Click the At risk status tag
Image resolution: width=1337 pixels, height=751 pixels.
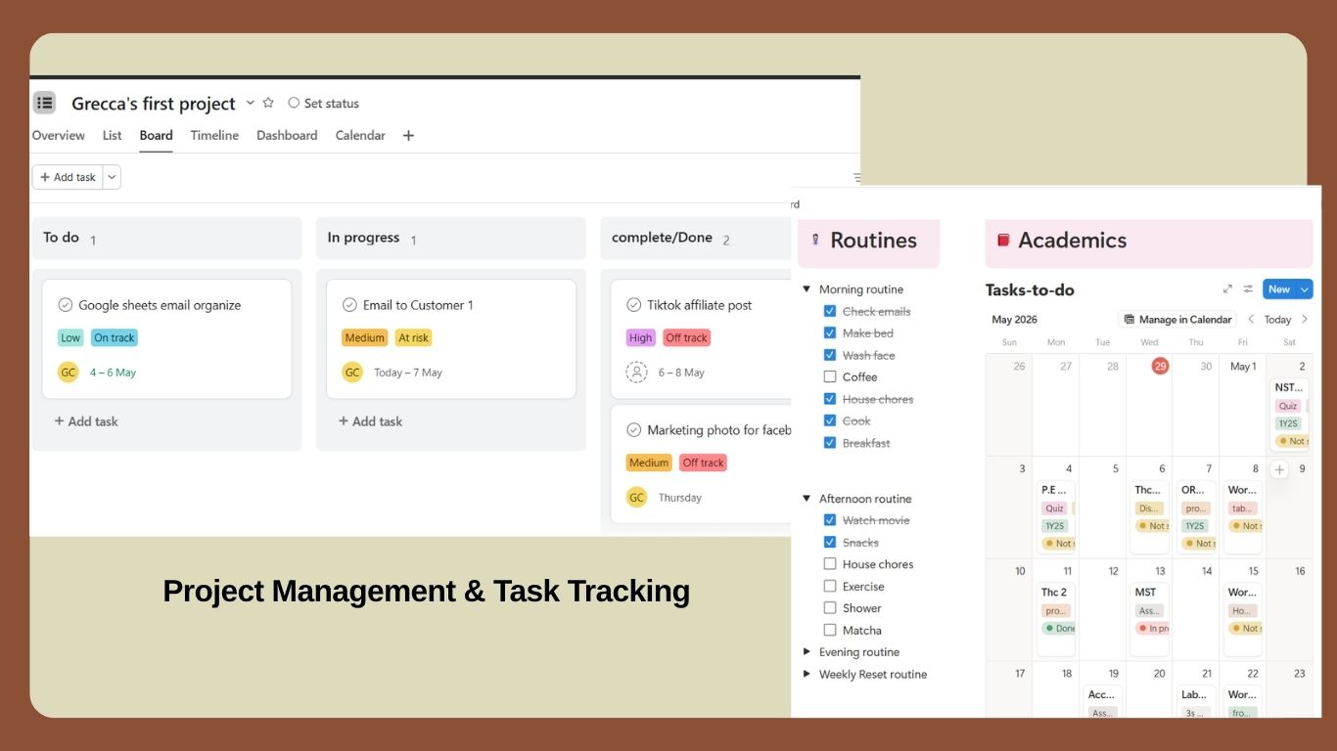[413, 337]
